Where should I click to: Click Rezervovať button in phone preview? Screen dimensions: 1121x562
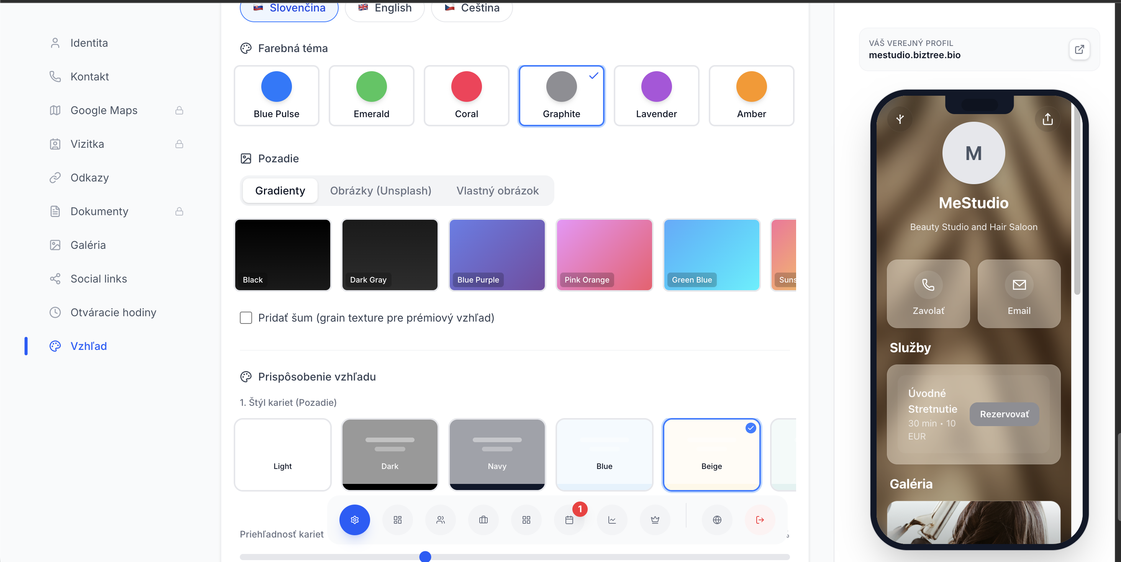1004,414
